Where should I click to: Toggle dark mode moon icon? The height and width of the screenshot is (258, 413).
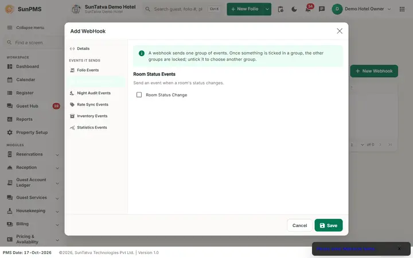tap(294, 9)
